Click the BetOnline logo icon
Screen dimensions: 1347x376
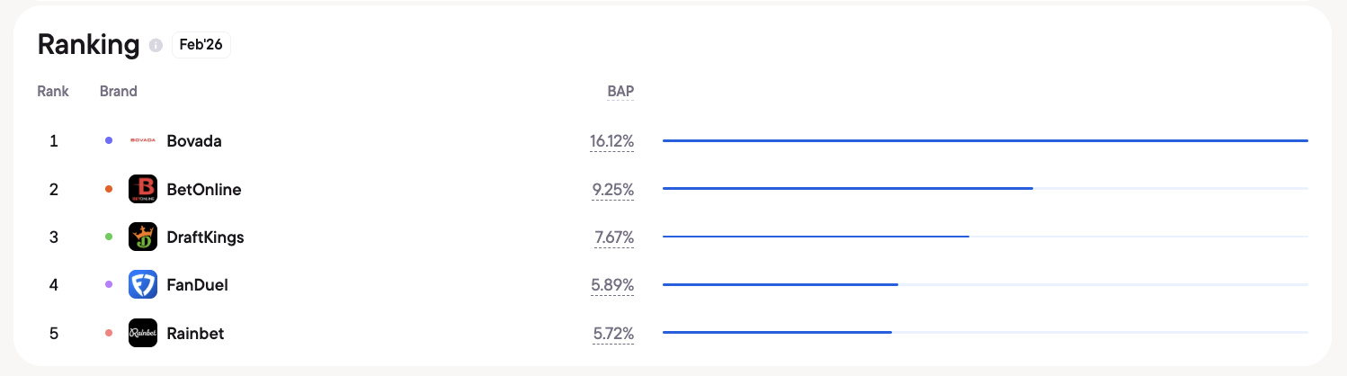coord(143,189)
